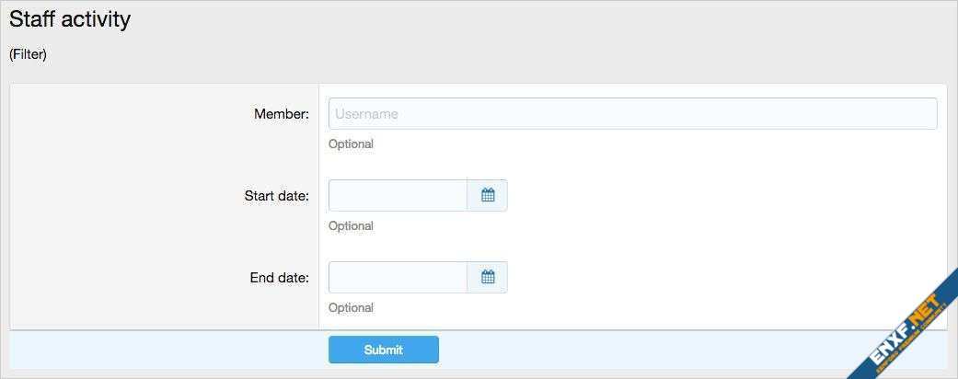The height and width of the screenshot is (379, 958).
Task: Click blank gray header area right of Staff activity
Action: tap(552, 23)
